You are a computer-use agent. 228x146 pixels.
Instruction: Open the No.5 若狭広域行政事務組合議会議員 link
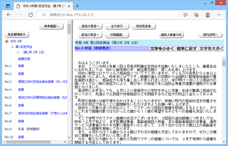click(43, 97)
